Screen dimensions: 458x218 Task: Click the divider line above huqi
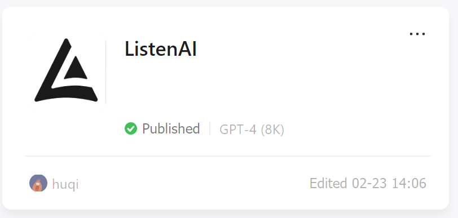pyautogui.click(x=228, y=156)
